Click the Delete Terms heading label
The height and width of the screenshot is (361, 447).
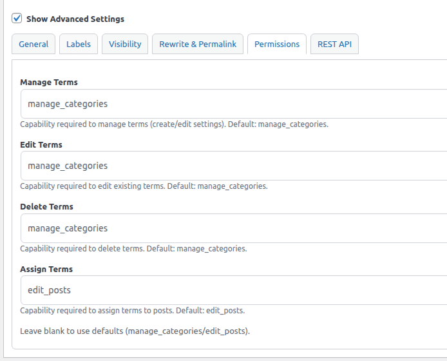tap(46, 207)
